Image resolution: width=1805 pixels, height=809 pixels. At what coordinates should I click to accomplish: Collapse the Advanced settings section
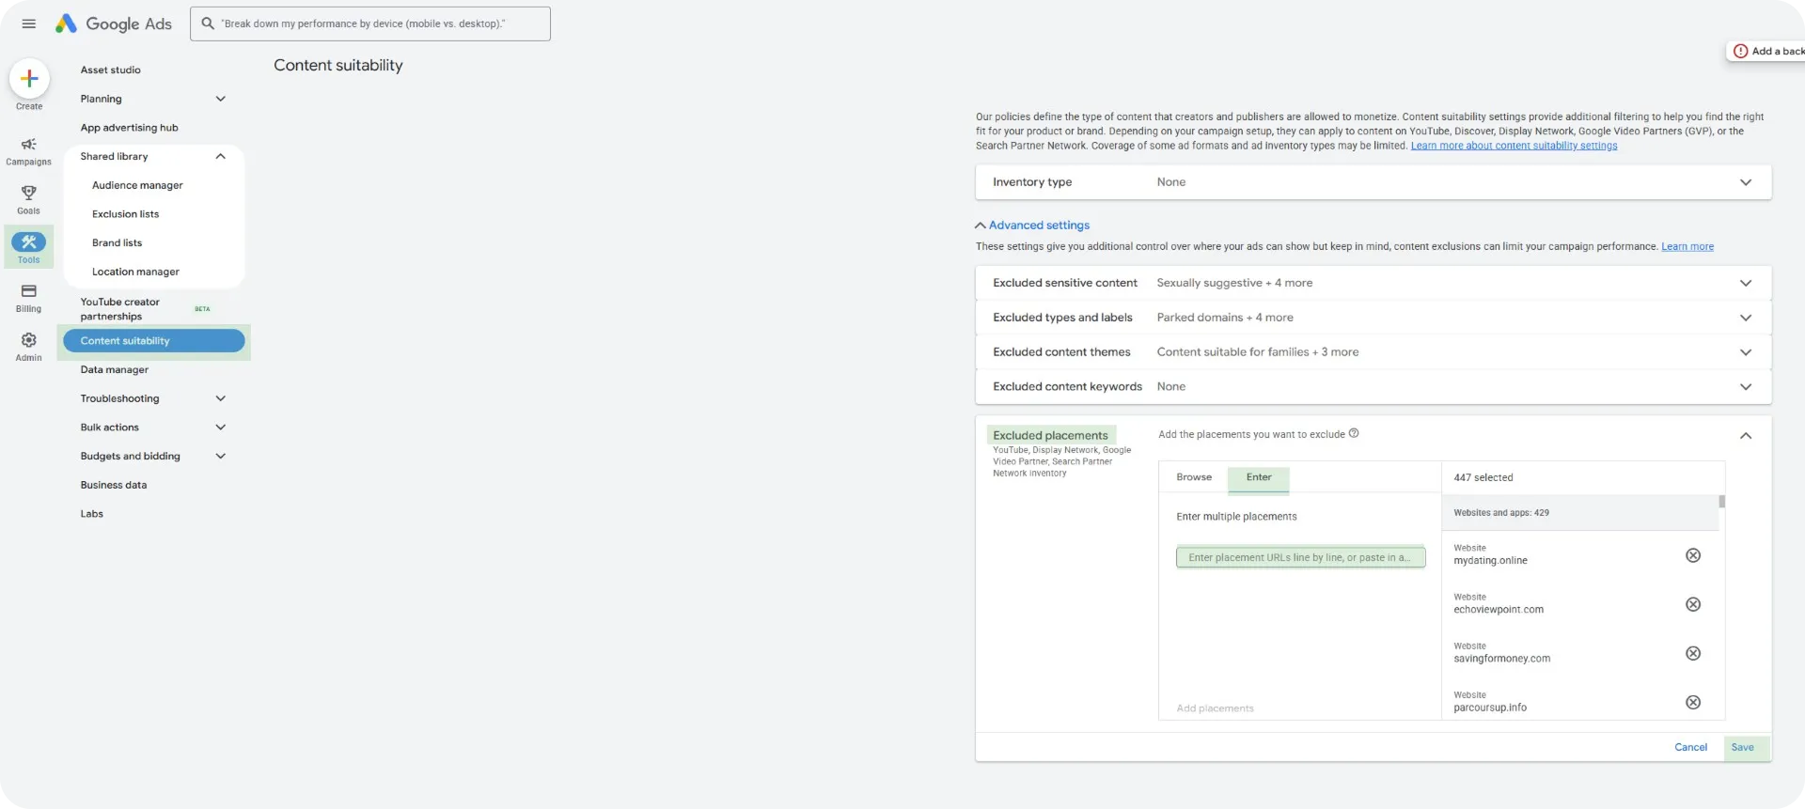[x=1033, y=226]
